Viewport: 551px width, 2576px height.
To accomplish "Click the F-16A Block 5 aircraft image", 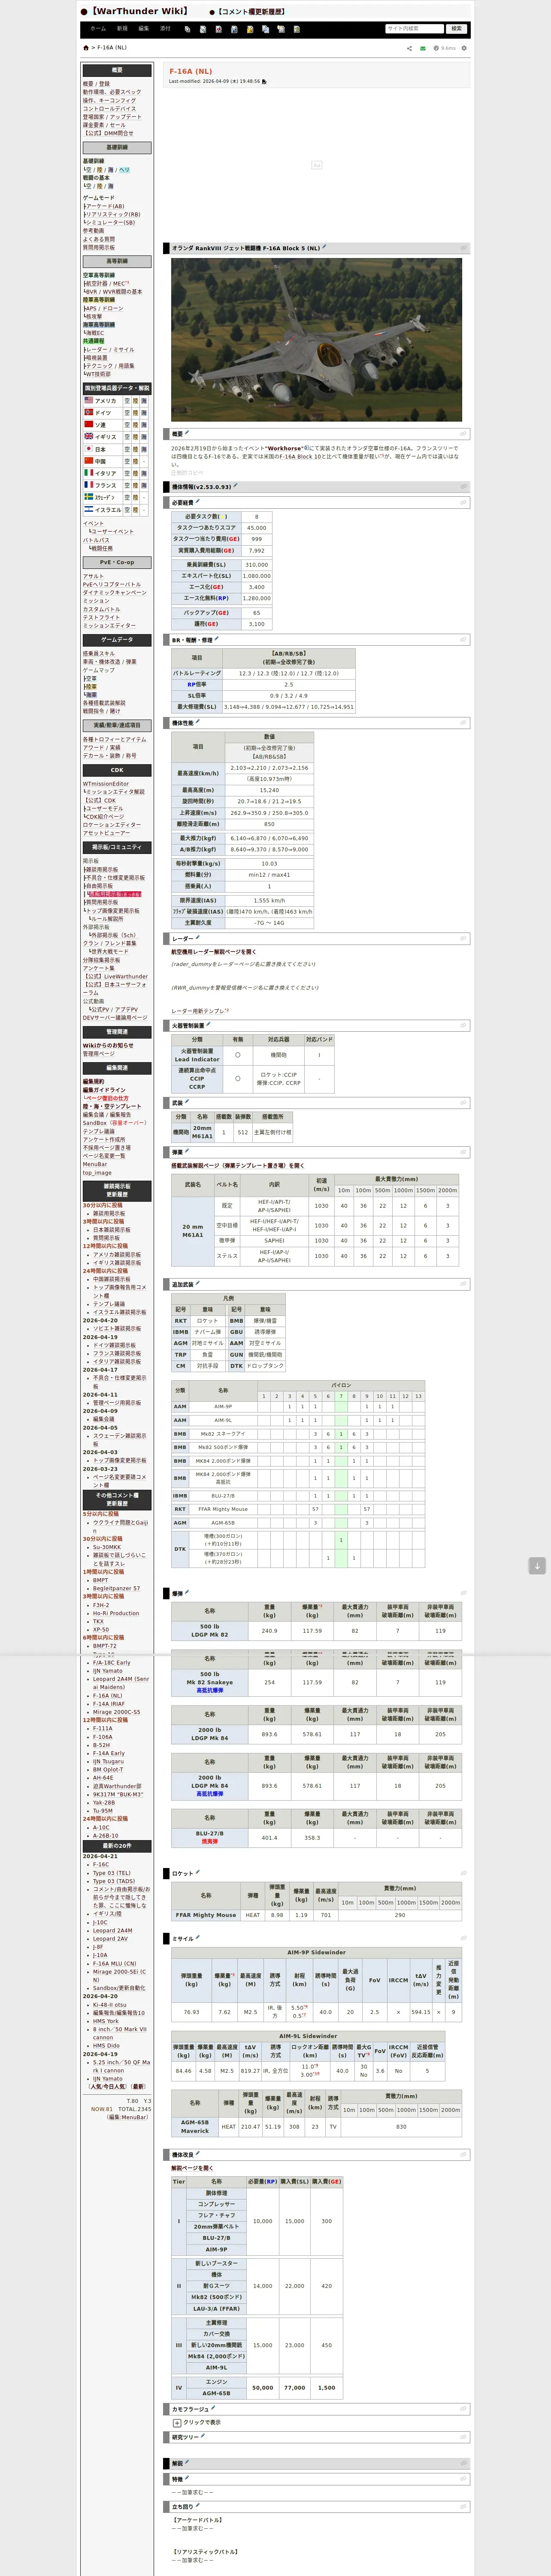I will pyautogui.click(x=316, y=339).
